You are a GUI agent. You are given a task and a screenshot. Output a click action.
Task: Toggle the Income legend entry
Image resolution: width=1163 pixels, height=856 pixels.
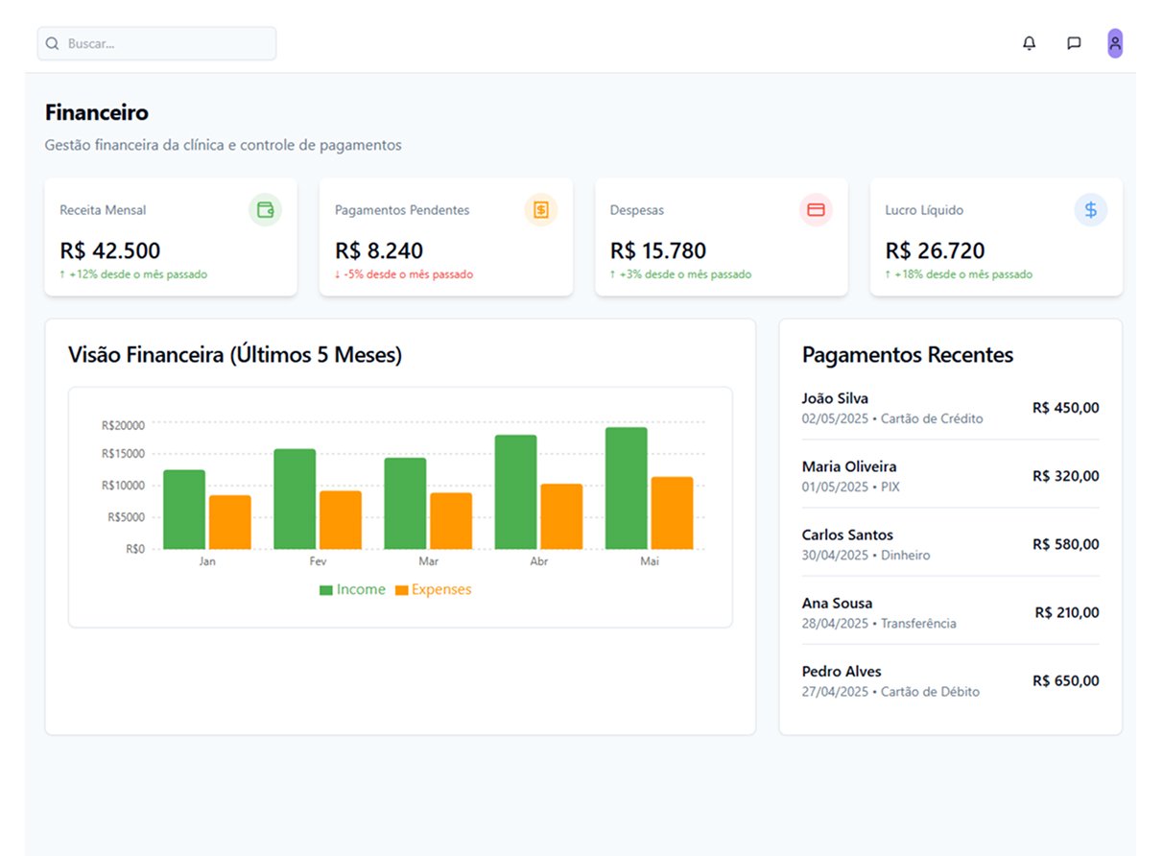coord(352,590)
